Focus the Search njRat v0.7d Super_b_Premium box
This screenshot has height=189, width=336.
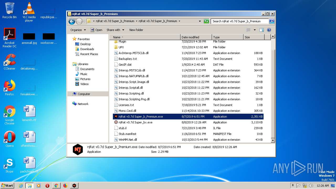pos(240,21)
